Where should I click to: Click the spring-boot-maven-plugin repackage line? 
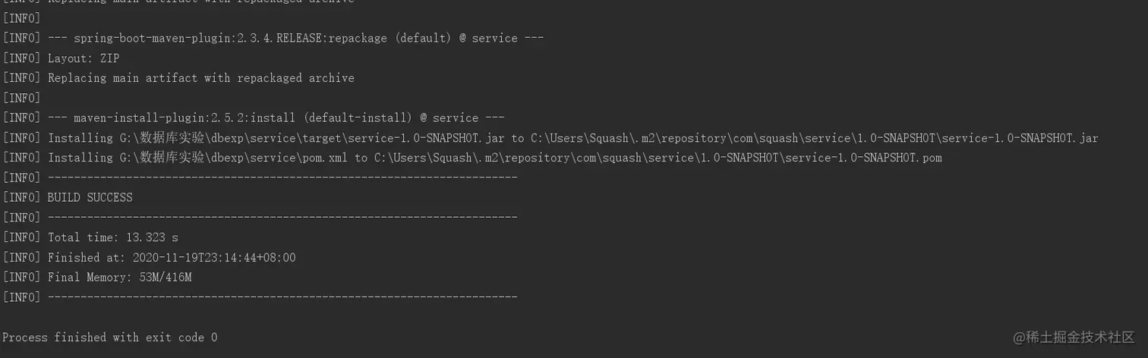point(295,38)
